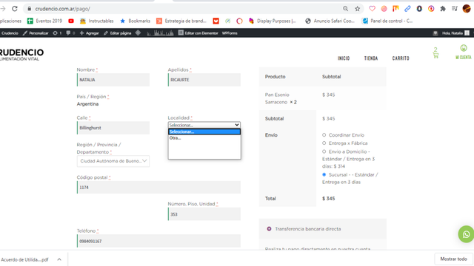Expand the downloaded PDF options chevron
474x266 pixels.
59,259
